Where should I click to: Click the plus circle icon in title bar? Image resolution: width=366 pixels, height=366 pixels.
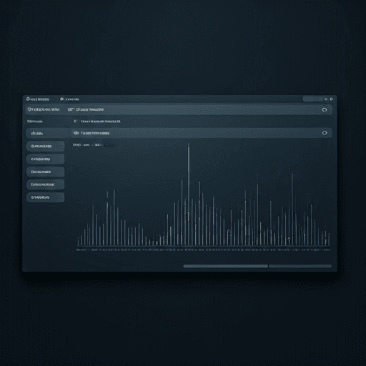click(331, 99)
